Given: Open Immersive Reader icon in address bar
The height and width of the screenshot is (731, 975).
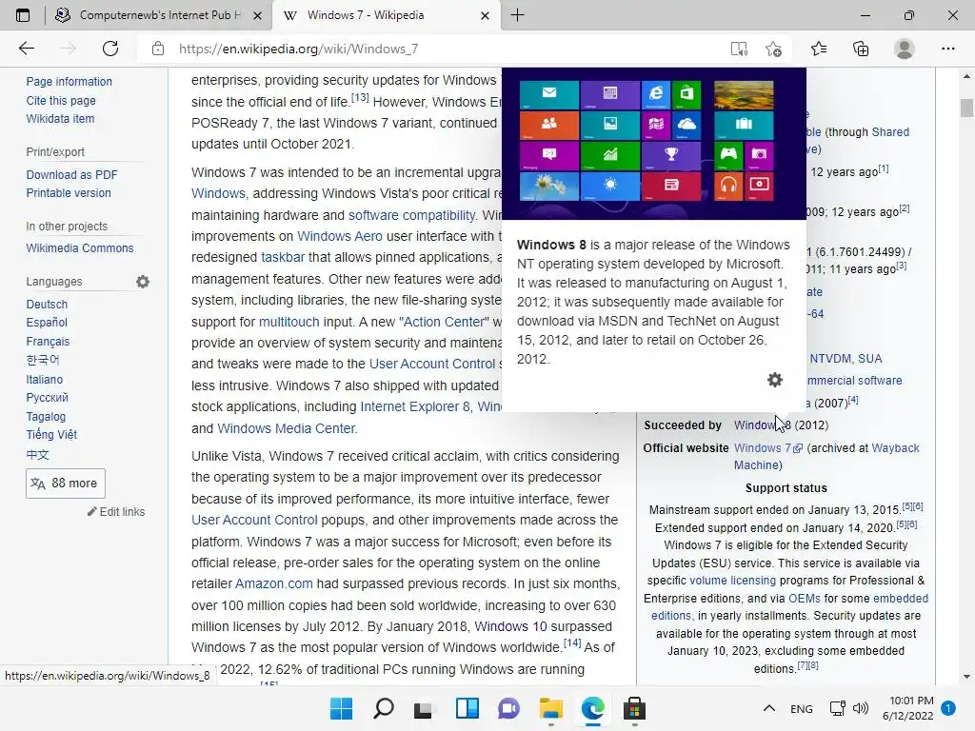Looking at the screenshot, I should click(739, 49).
